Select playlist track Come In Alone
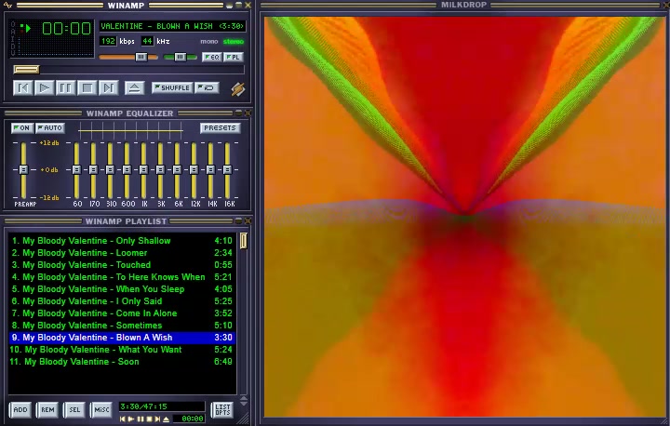This screenshot has width=670, height=426. coord(122,313)
